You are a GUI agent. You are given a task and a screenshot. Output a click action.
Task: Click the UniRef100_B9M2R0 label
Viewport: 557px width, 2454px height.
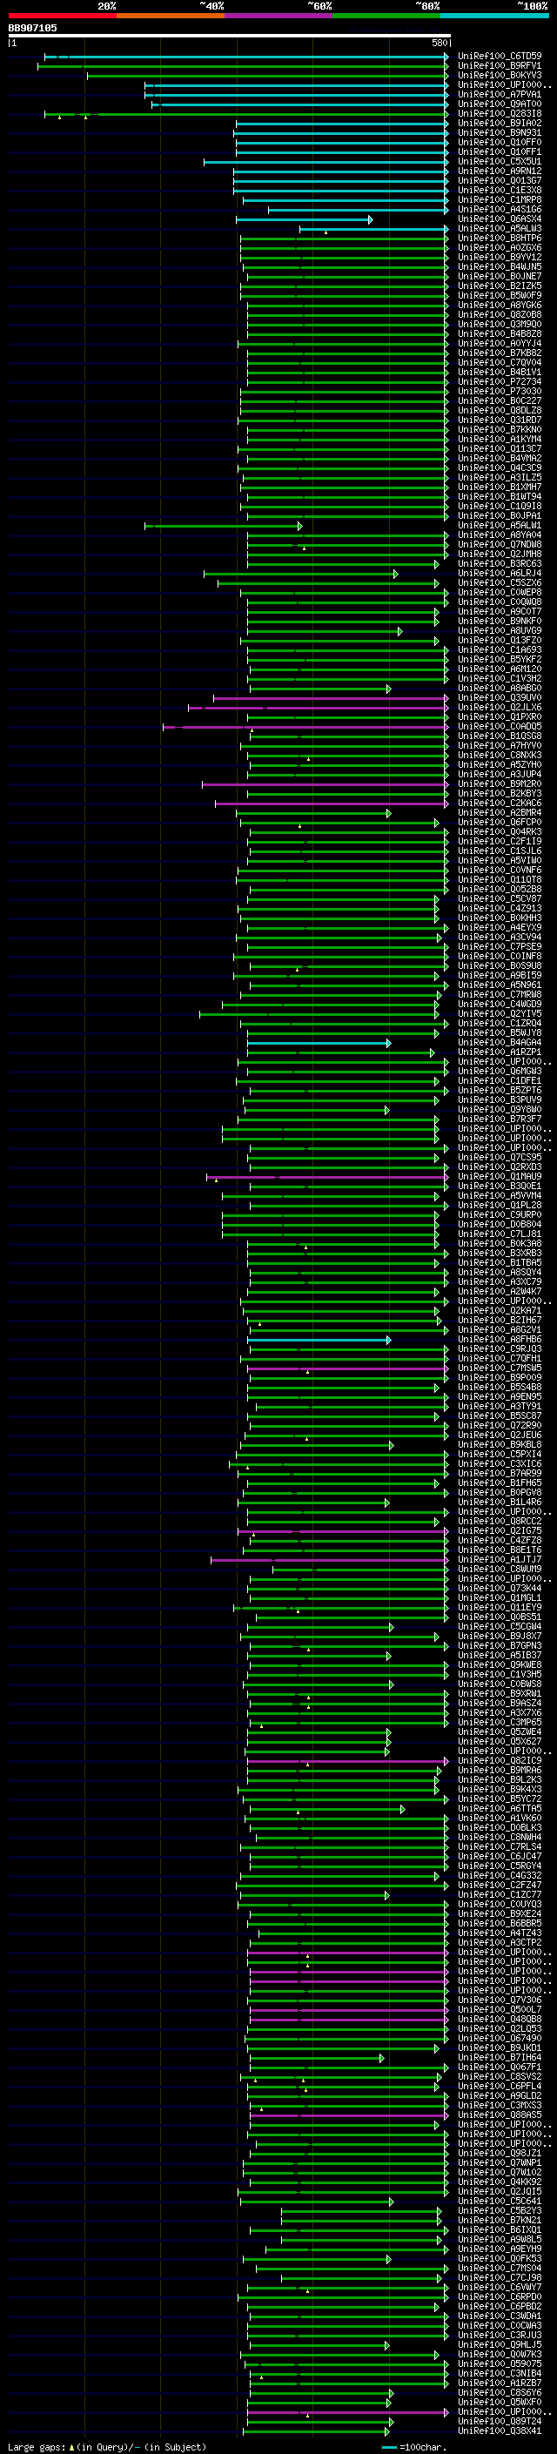[500, 785]
